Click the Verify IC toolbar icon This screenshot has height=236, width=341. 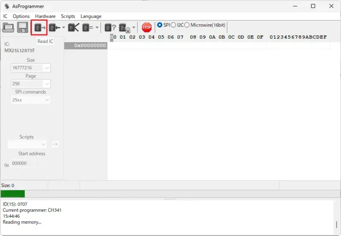click(88, 28)
